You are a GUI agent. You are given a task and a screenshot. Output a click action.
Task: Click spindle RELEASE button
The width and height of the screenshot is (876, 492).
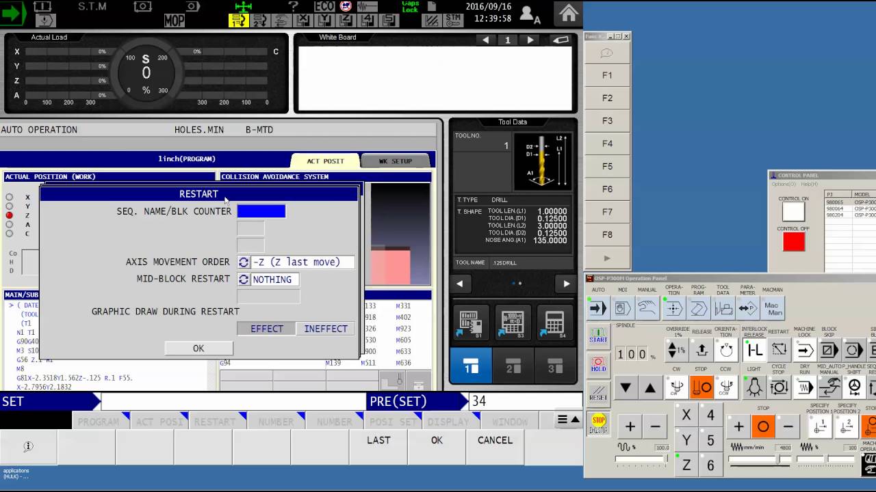(701, 351)
